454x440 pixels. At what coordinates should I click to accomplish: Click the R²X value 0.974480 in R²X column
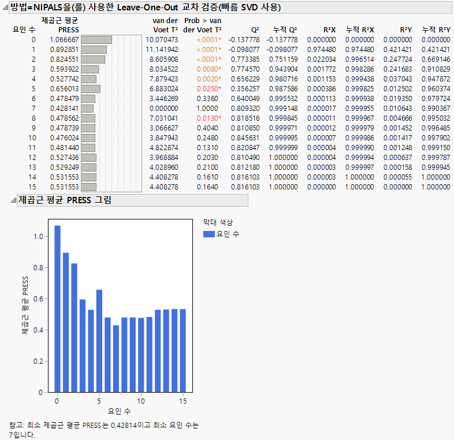click(x=321, y=50)
